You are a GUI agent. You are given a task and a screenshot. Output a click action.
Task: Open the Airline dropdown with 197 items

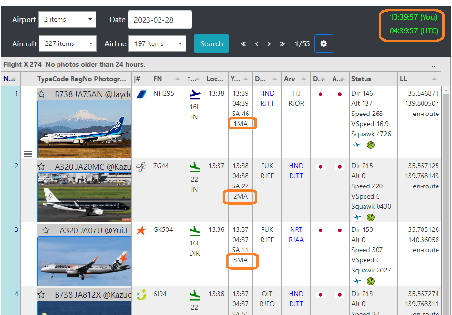coord(157,43)
